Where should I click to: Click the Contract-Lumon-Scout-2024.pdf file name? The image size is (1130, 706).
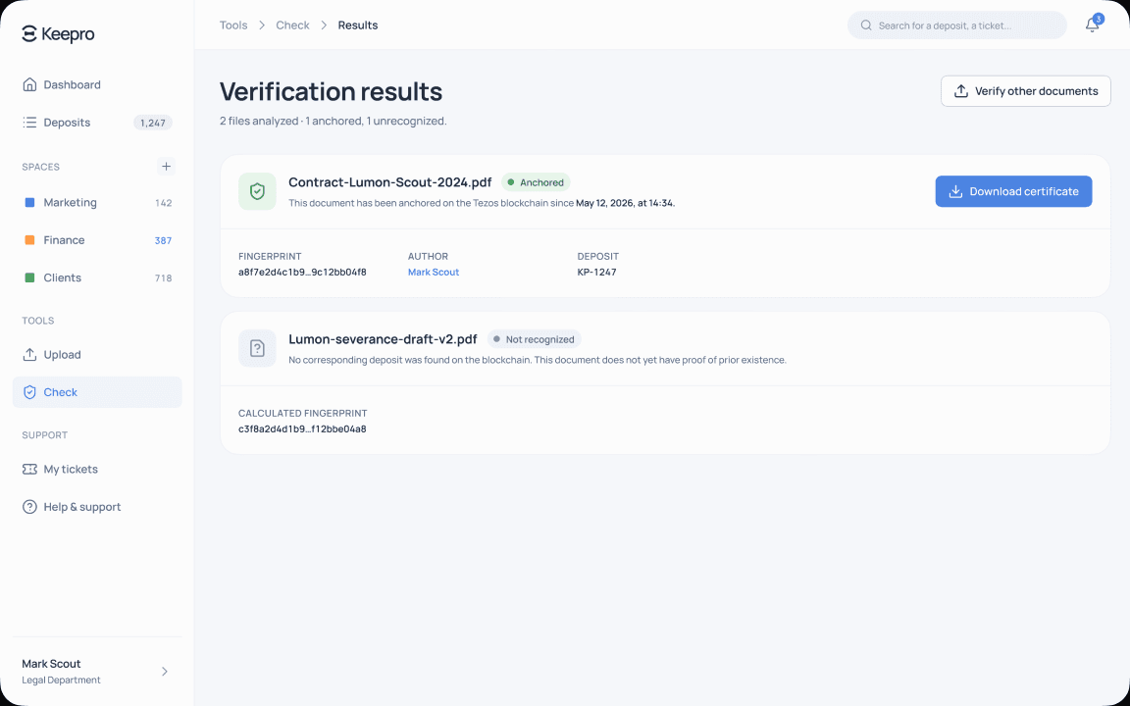coord(391,182)
